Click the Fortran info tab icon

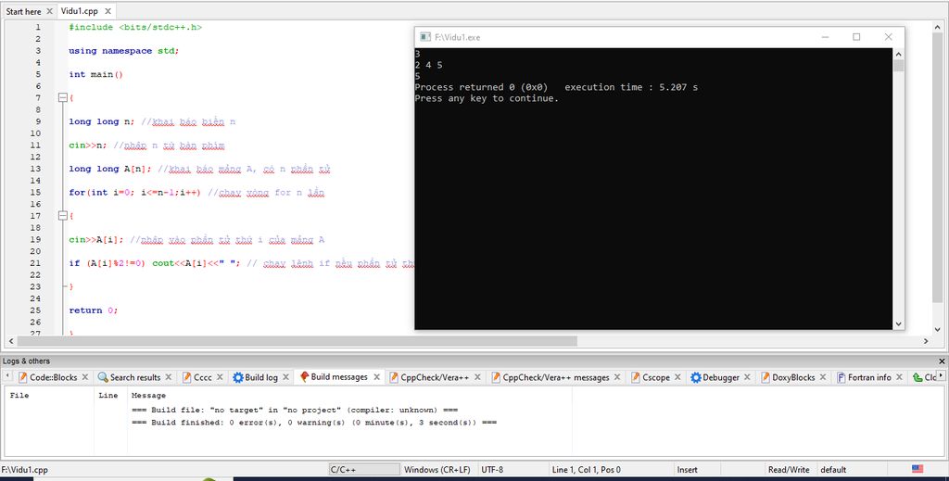(x=841, y=377)
